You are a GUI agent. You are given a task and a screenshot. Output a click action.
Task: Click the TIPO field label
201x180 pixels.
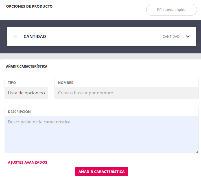[12, 83]
